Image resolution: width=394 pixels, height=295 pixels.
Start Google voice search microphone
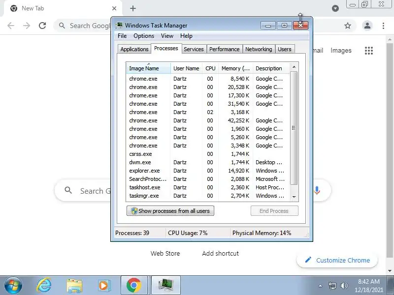(317, 191)
